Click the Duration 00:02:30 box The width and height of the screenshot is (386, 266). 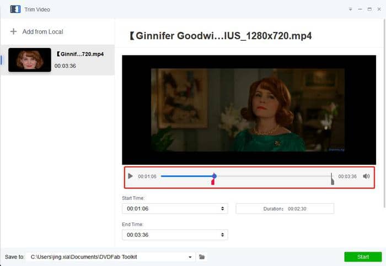[x=285, y=209]
